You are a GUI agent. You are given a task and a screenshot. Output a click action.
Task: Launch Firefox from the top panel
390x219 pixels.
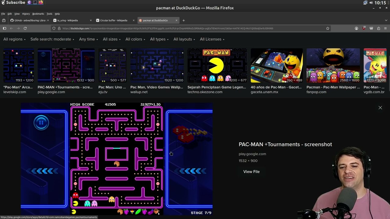(x=41, y=2)
